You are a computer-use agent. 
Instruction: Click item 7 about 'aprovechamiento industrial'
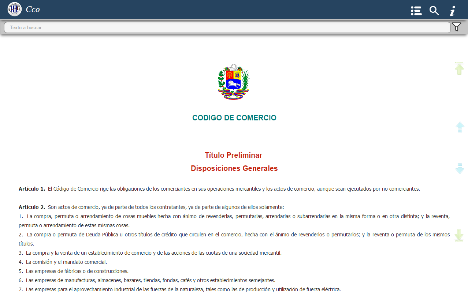coord(180,289)
